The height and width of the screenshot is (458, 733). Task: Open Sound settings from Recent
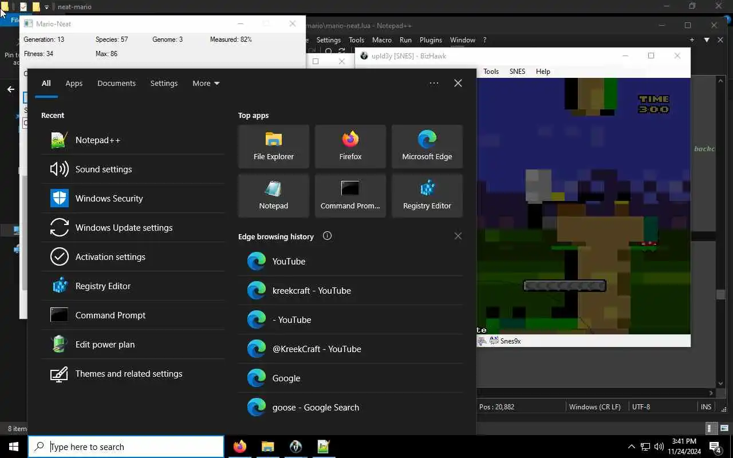133,169
